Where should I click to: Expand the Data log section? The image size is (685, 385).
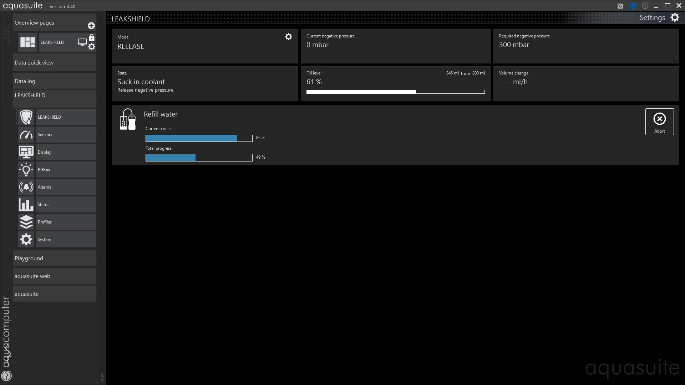pos(55,81)
